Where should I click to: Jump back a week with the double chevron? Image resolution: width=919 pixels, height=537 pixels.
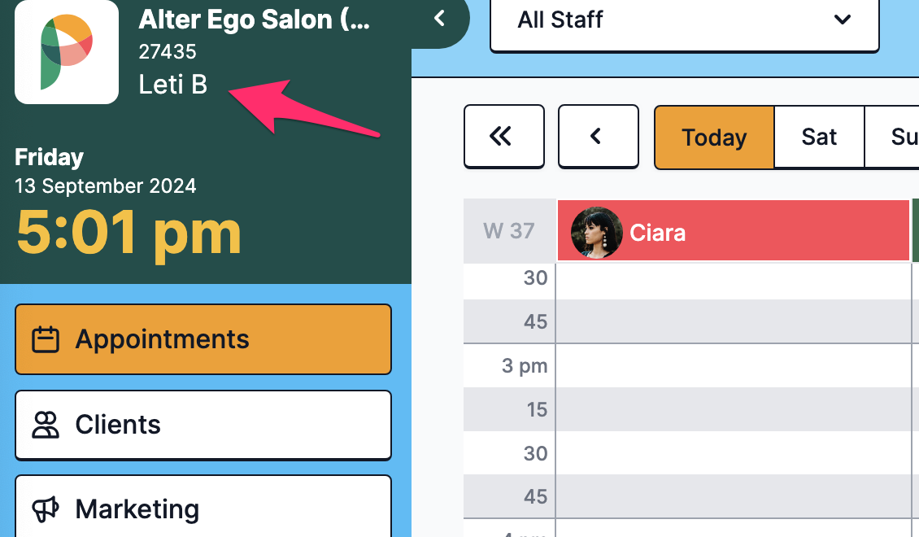[504, 137]
